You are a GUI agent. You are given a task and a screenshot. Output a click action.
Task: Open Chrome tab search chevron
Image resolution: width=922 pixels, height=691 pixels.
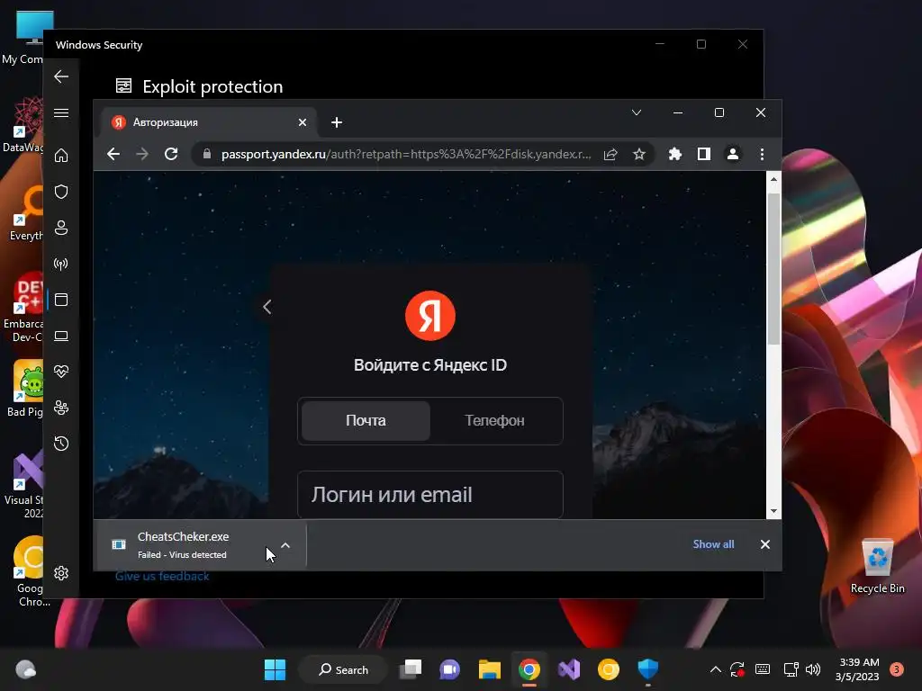637,112
